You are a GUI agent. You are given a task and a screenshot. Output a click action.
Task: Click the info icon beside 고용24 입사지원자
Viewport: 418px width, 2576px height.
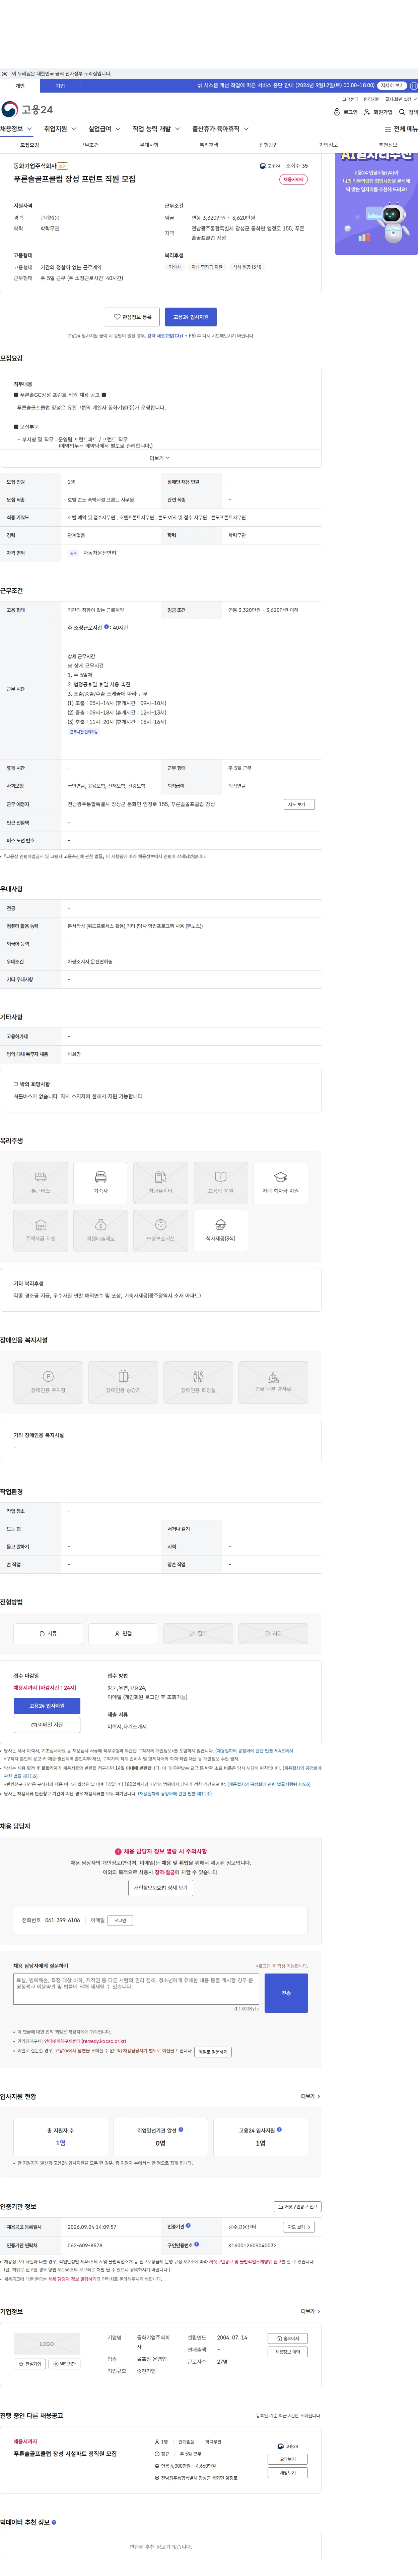pos(279,2129)
